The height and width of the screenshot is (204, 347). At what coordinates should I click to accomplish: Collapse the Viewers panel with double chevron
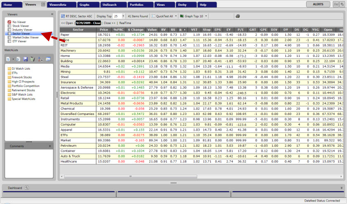pos(52,14)
